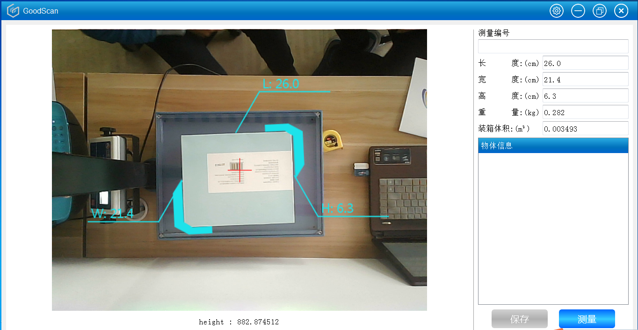638x330 pixels.
Task: Click the 物体信息 list header
Action: (x=553, y=146)
